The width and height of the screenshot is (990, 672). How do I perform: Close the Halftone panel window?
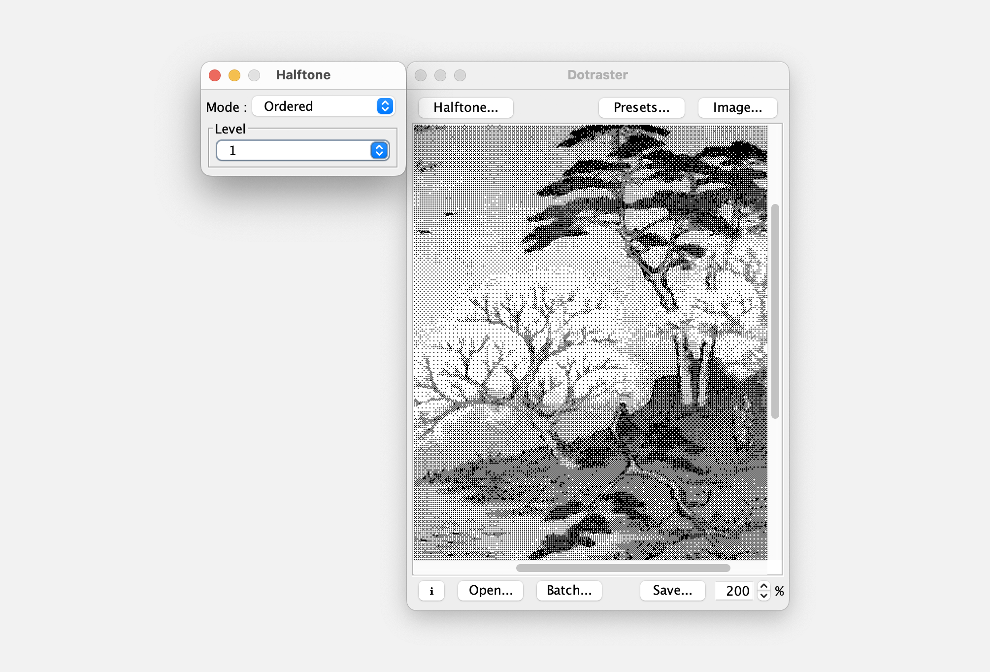(x=215, y=75)
